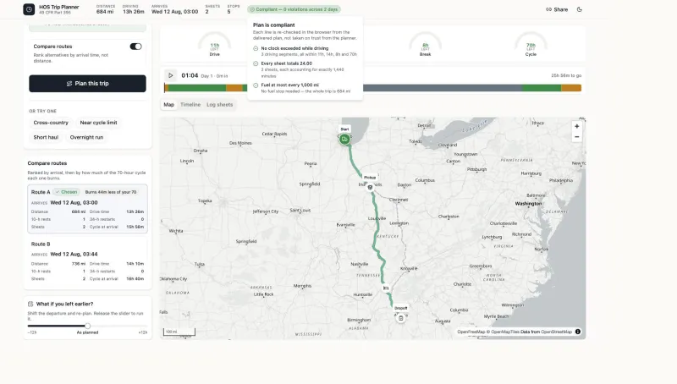Image resolution: width=677 pixels, height=384 pixels.
Task: Open the Compliant status badge
Action: (x=294, y=9)
